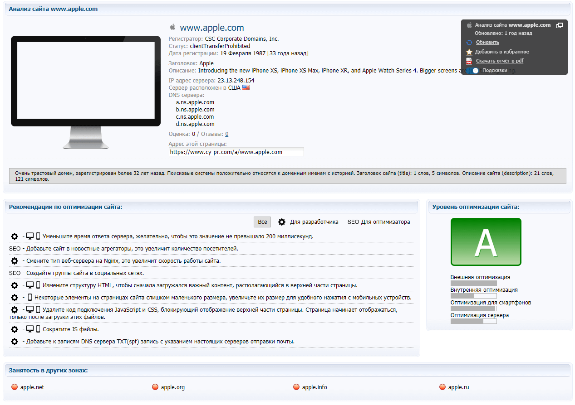Click the IP address 23.13.248.154
Image resolution: width=575 pixels, height=405 pixels.
tap(236, 81)
